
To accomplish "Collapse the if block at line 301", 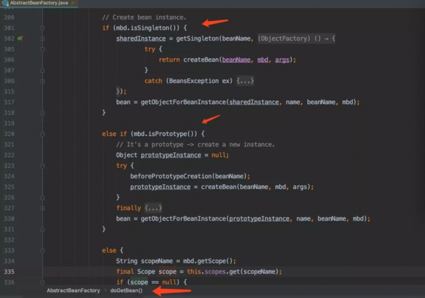I will click(42, 28).
